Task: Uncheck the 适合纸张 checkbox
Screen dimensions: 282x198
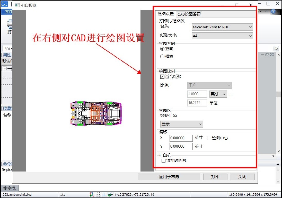Action: [x=162, y=76]
